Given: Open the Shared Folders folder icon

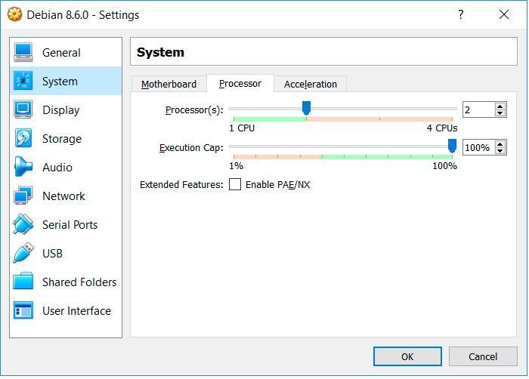Looking at the screenshot, I should click(x=23, y=282).
